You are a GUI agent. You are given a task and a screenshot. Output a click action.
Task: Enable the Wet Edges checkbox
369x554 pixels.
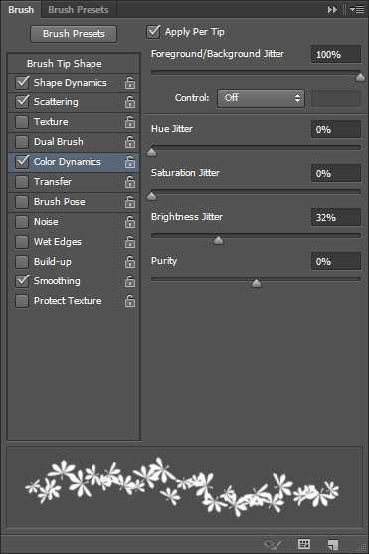pos(22,242)
